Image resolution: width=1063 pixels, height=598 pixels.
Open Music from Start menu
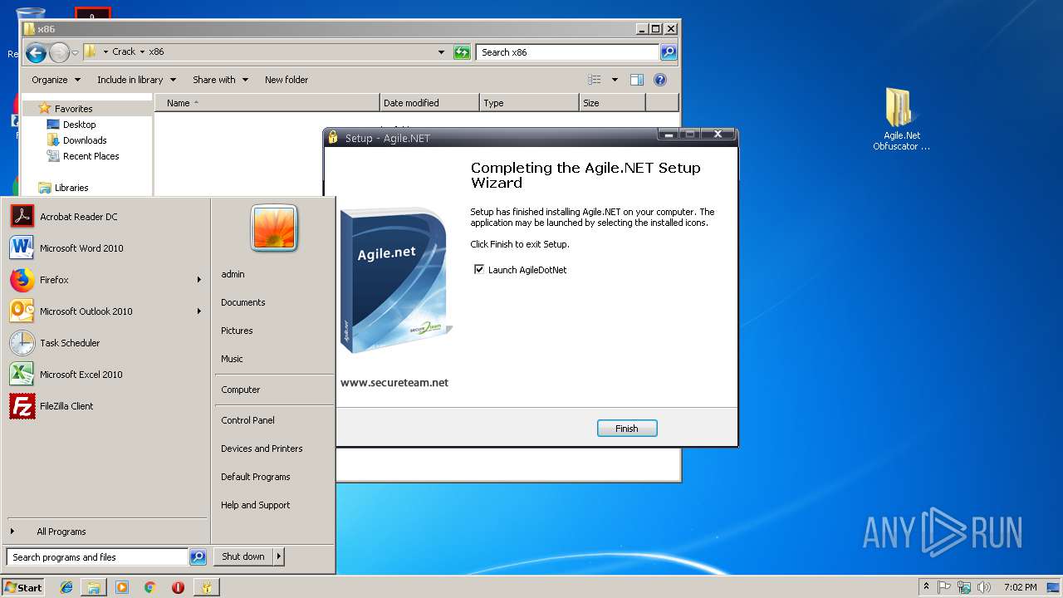[232, 359]
